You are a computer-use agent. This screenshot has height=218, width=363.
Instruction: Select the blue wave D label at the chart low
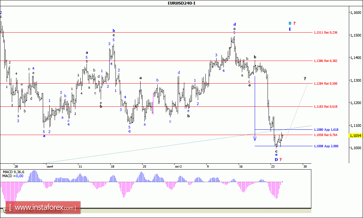click(x=276, y=160)
